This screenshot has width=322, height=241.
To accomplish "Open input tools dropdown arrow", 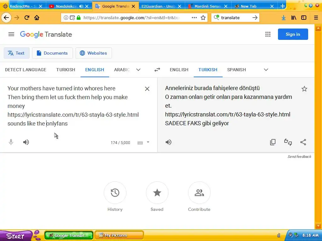I will pyautogui.click(x=148, y=142).
